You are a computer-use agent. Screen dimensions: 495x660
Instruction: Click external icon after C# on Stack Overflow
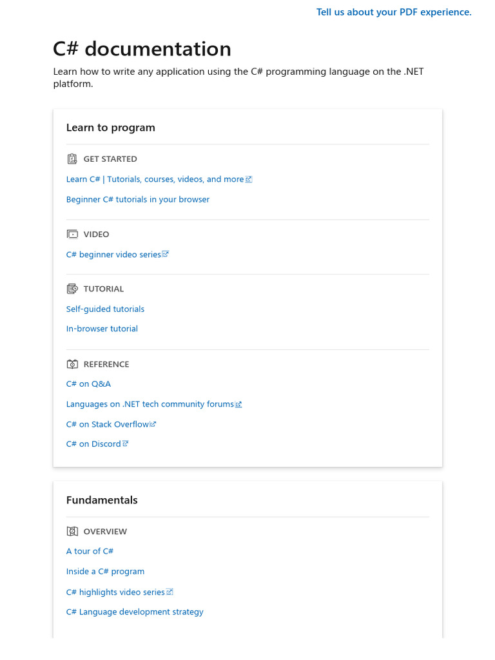tap(153, 424)
